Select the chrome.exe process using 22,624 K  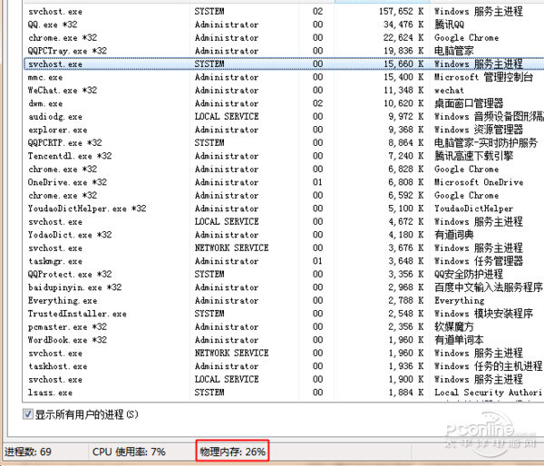point(284,38)
